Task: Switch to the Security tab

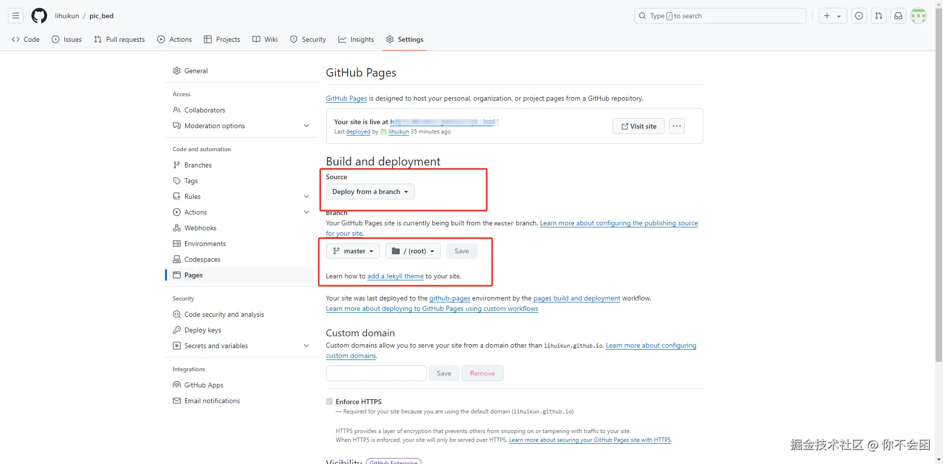Action: (308, 39)
